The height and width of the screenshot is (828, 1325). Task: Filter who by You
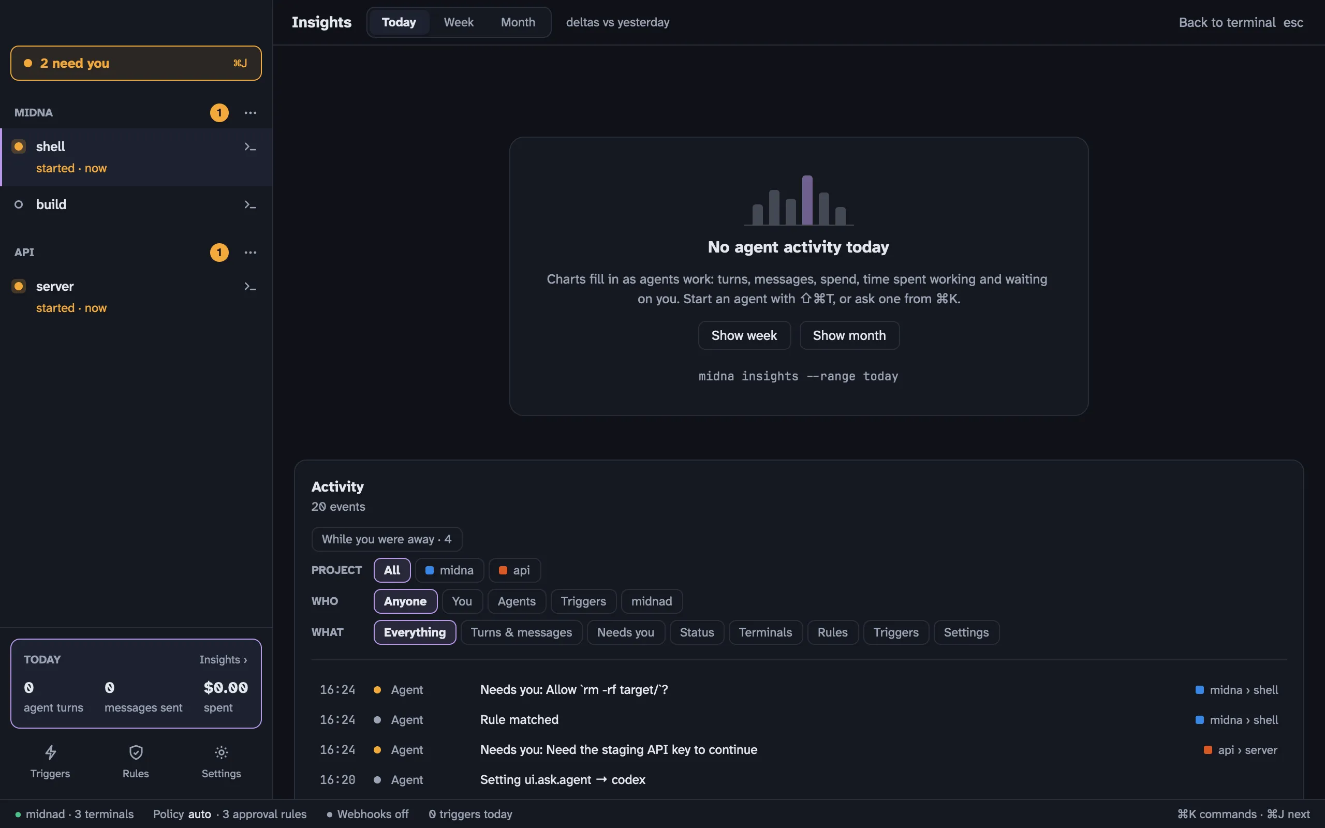coord(462,601)
